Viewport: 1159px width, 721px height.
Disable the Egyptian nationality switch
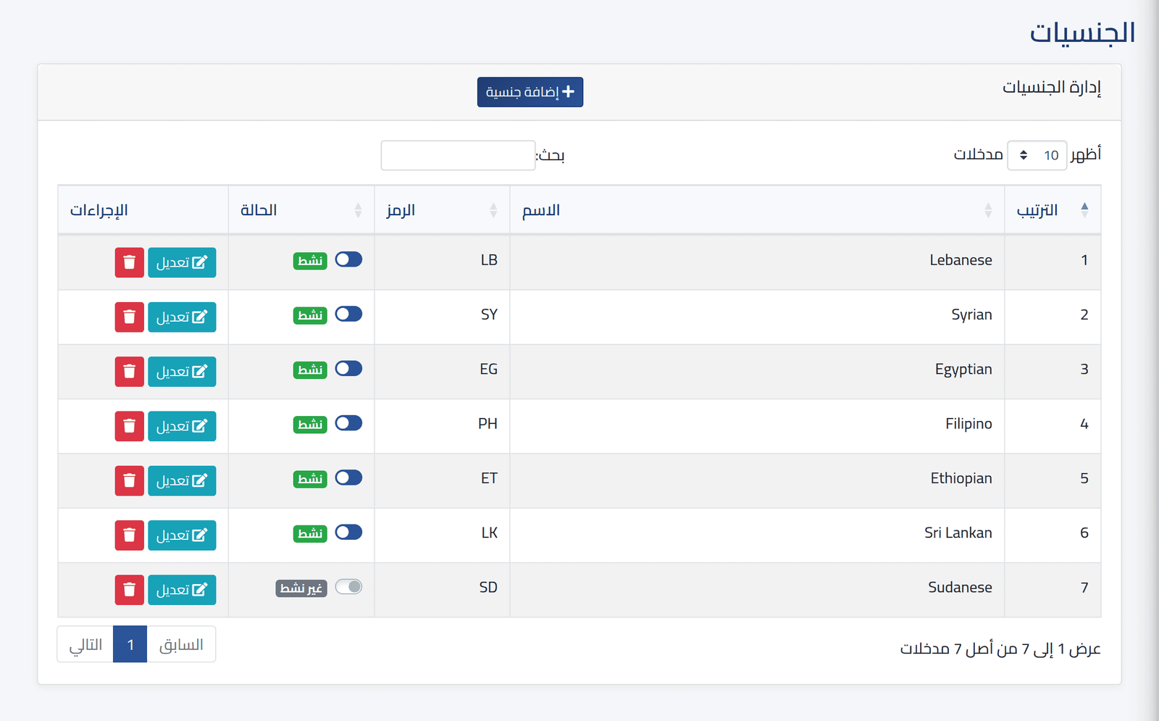[x=348, y=368]
